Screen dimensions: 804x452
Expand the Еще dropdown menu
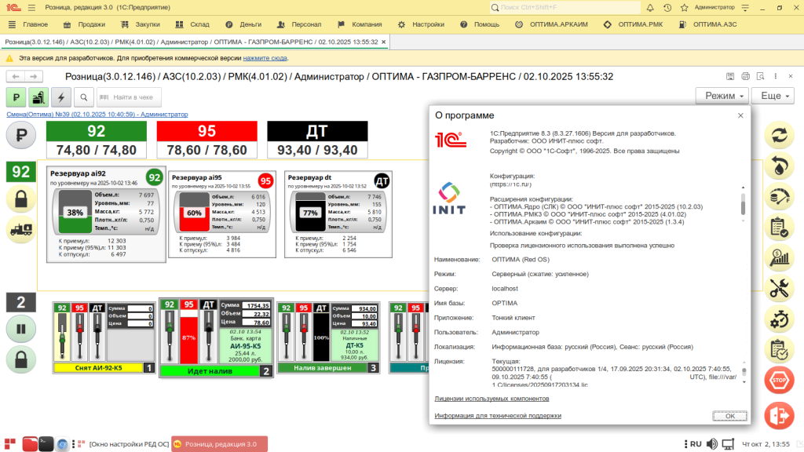point(776,96)
